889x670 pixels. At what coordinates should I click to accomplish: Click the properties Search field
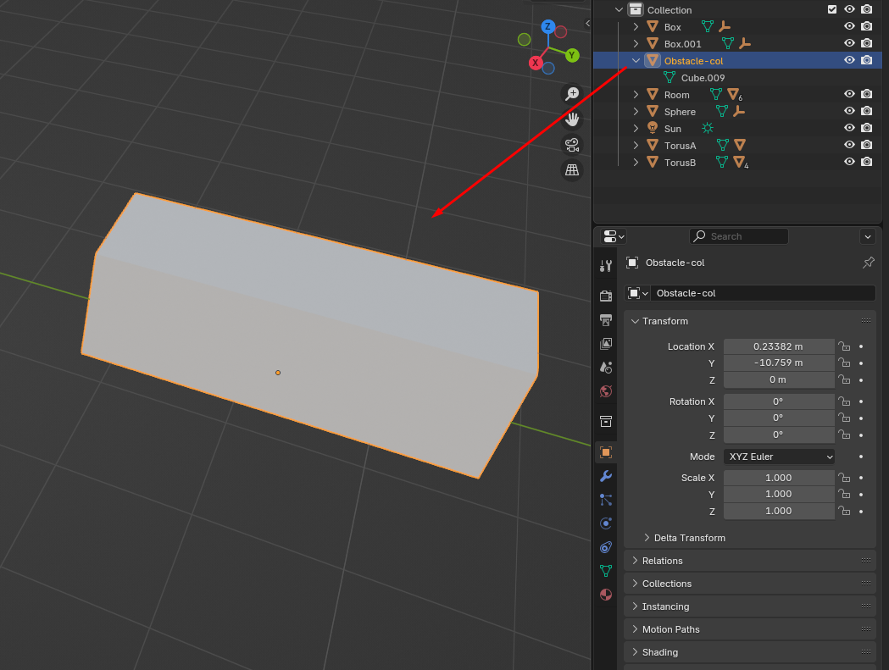coord(739,236)
